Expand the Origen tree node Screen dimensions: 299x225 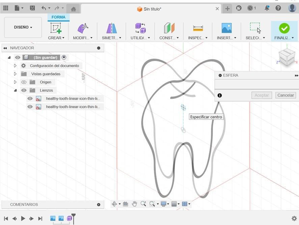tap(15, 82)
